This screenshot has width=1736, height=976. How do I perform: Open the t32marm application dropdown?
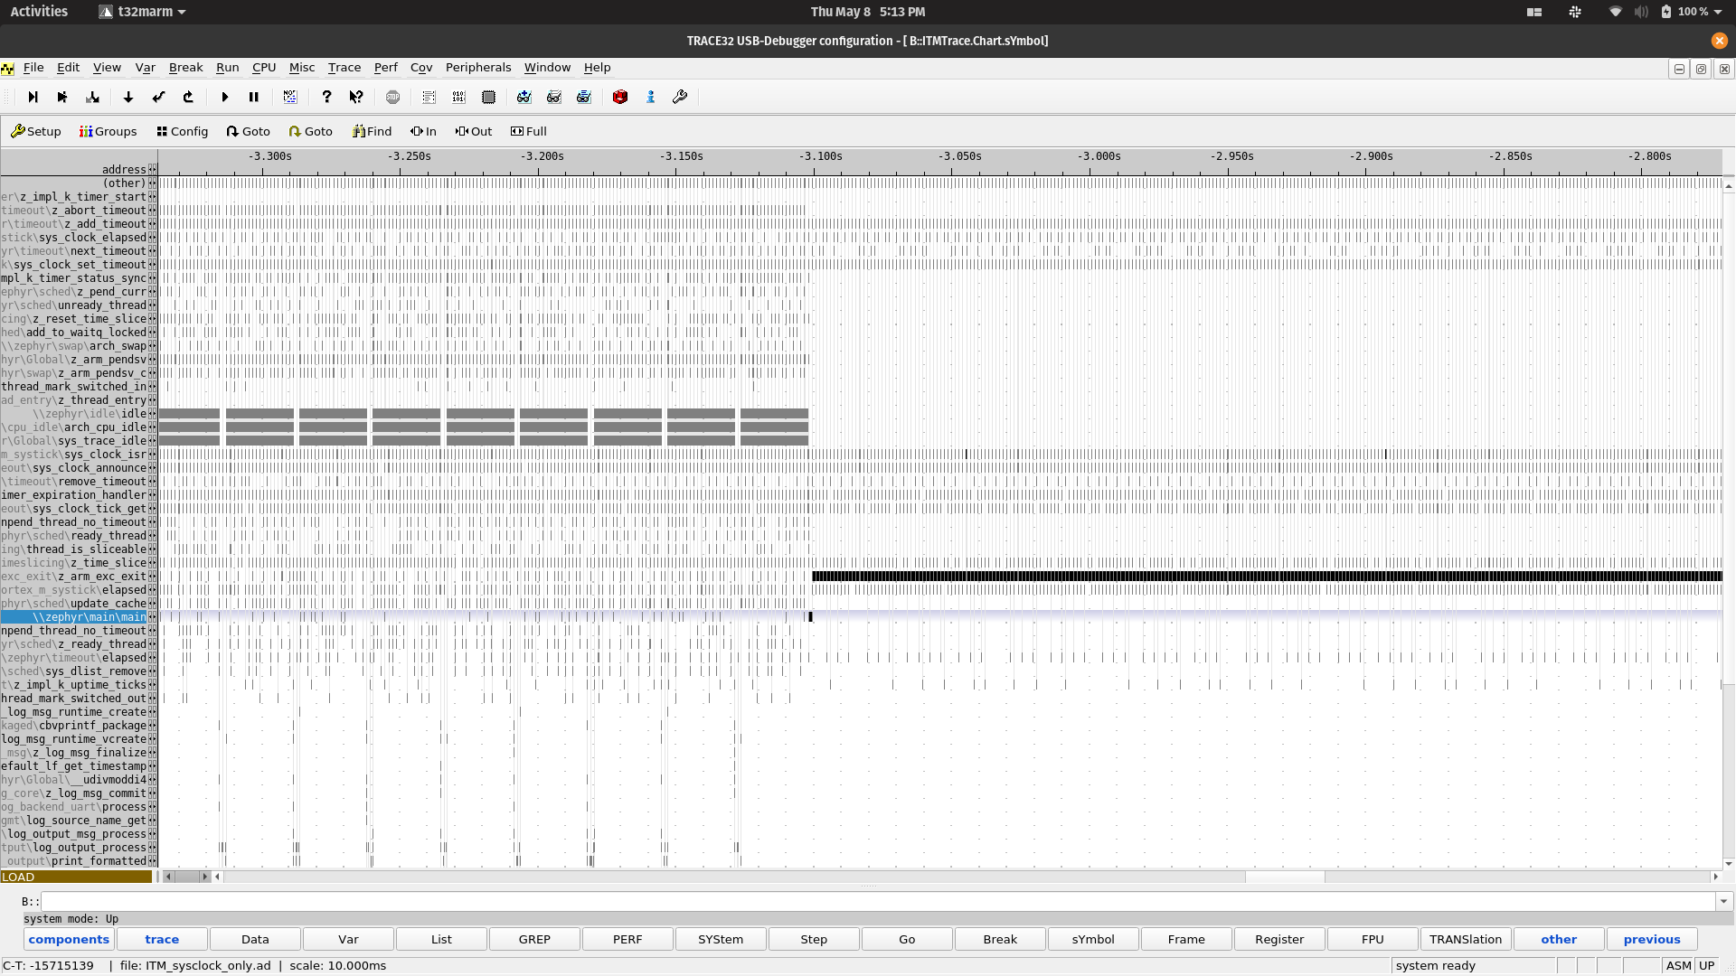[142, 12]
